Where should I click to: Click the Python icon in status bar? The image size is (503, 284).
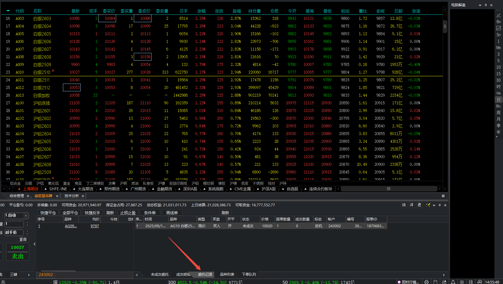point(426,282)
